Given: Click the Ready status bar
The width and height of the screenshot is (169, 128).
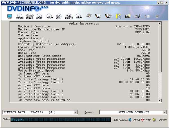Looking at the screenshot, I should click(61, 120).
